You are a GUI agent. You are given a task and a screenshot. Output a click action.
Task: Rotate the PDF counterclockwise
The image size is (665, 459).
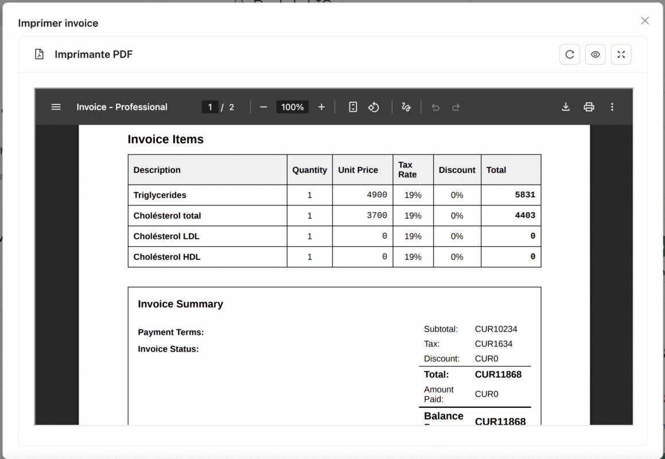click(x=374, y=107)
